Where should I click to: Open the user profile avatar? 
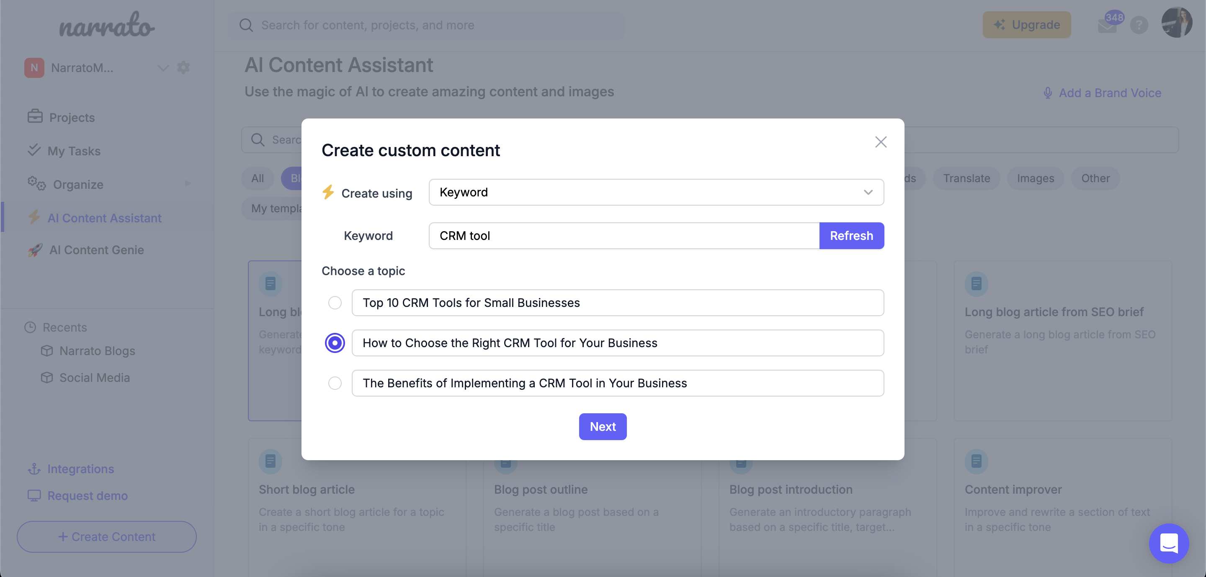click(1177, 22)
